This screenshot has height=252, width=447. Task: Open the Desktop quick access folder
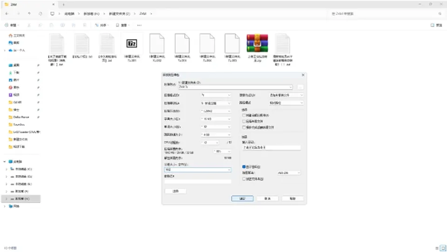pos(14,65)
